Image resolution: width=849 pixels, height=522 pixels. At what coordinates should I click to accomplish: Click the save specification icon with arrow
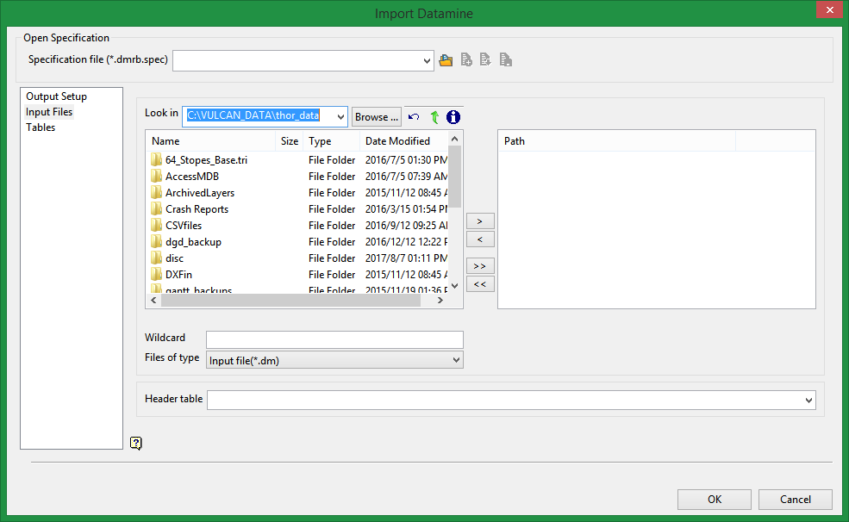point(485,60)
